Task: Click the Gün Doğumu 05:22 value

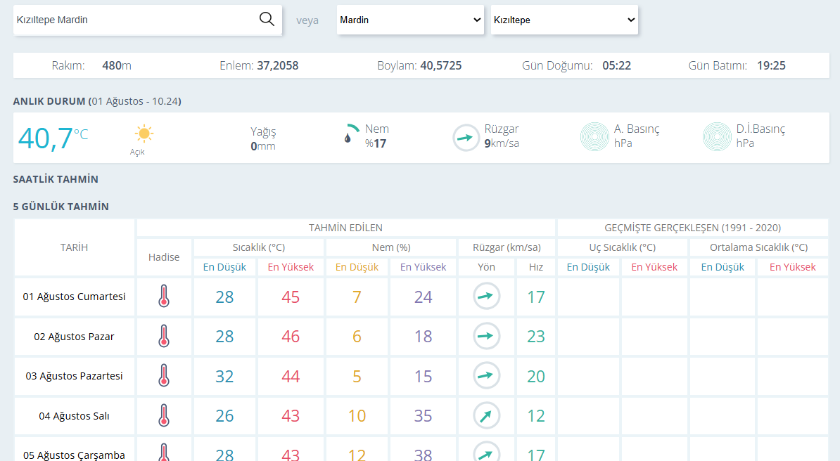Action: tap(616, 65)
